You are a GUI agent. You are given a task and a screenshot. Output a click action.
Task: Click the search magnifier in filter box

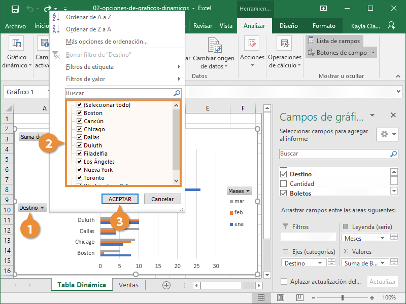pyautogui.click(x=177, y=93)
